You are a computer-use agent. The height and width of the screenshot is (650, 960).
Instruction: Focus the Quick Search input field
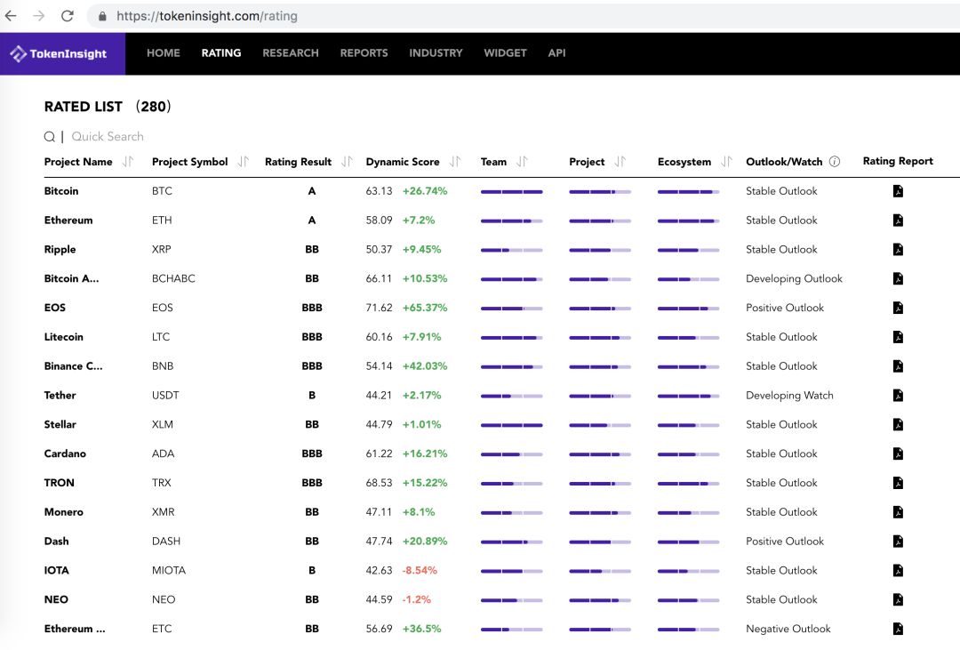click(x=108, y=137)
